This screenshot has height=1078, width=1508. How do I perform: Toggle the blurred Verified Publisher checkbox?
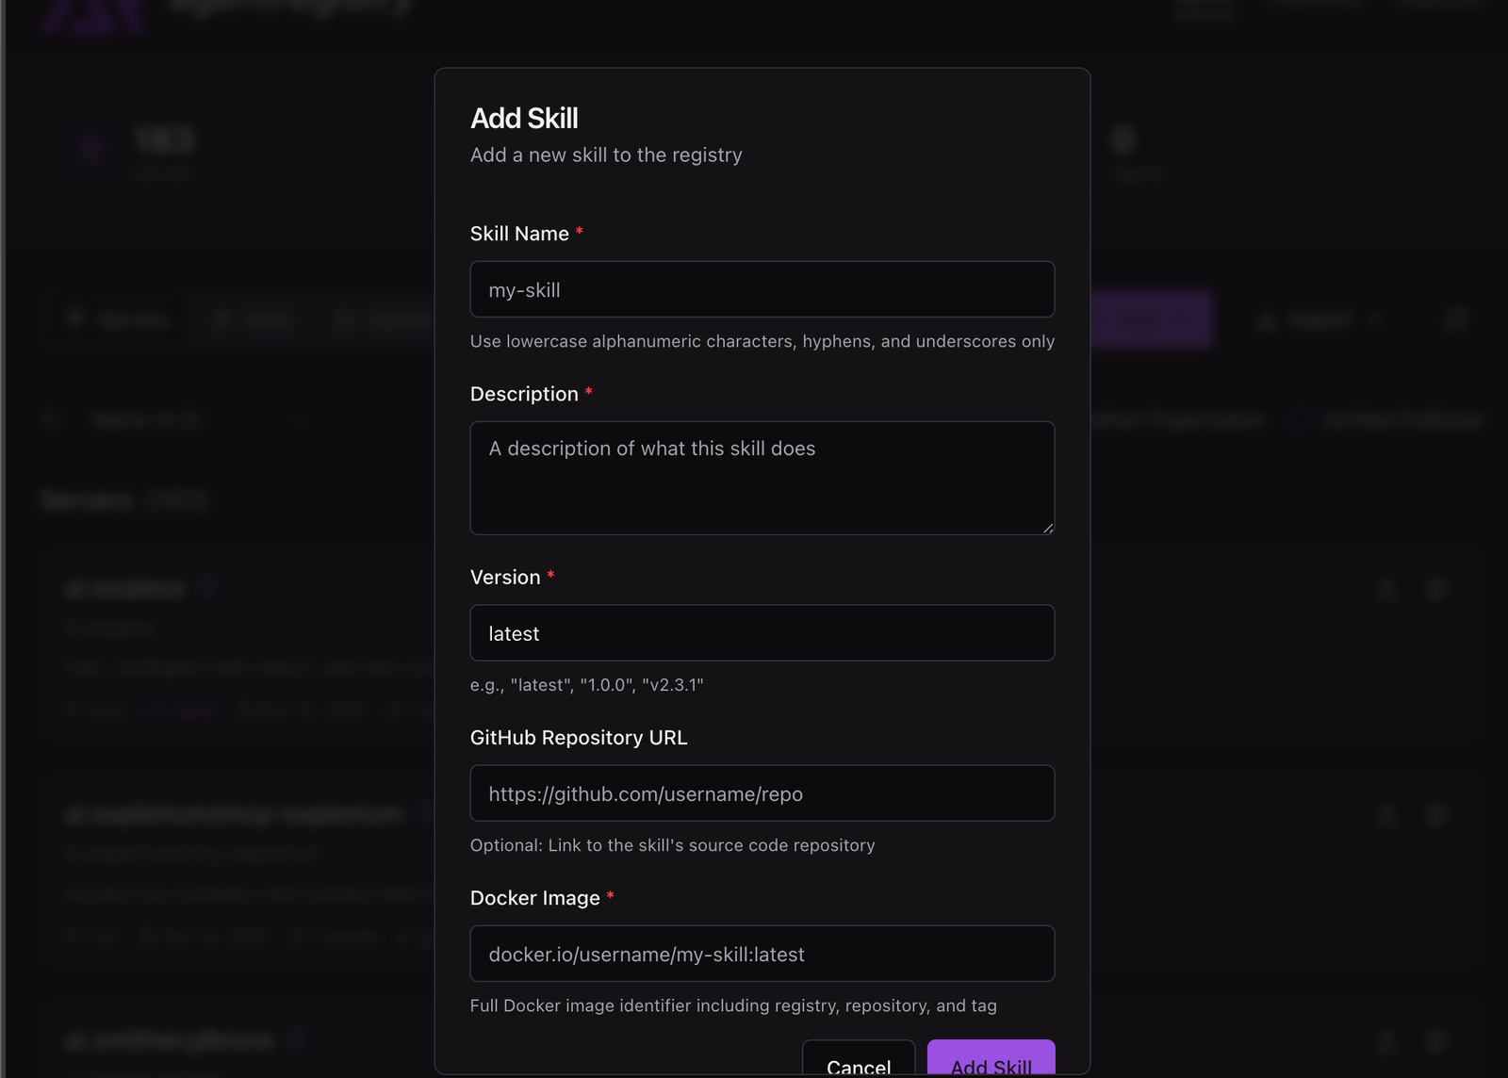click(1299, 419)
